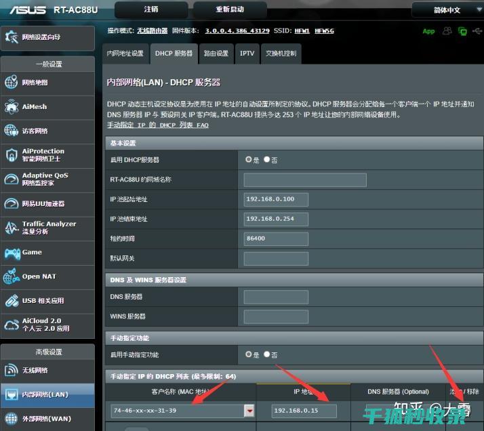Image resolution: width=484 pixels, height=431 pixels.
Task: Open the UU accelerator icon
Action: [12, 203]
